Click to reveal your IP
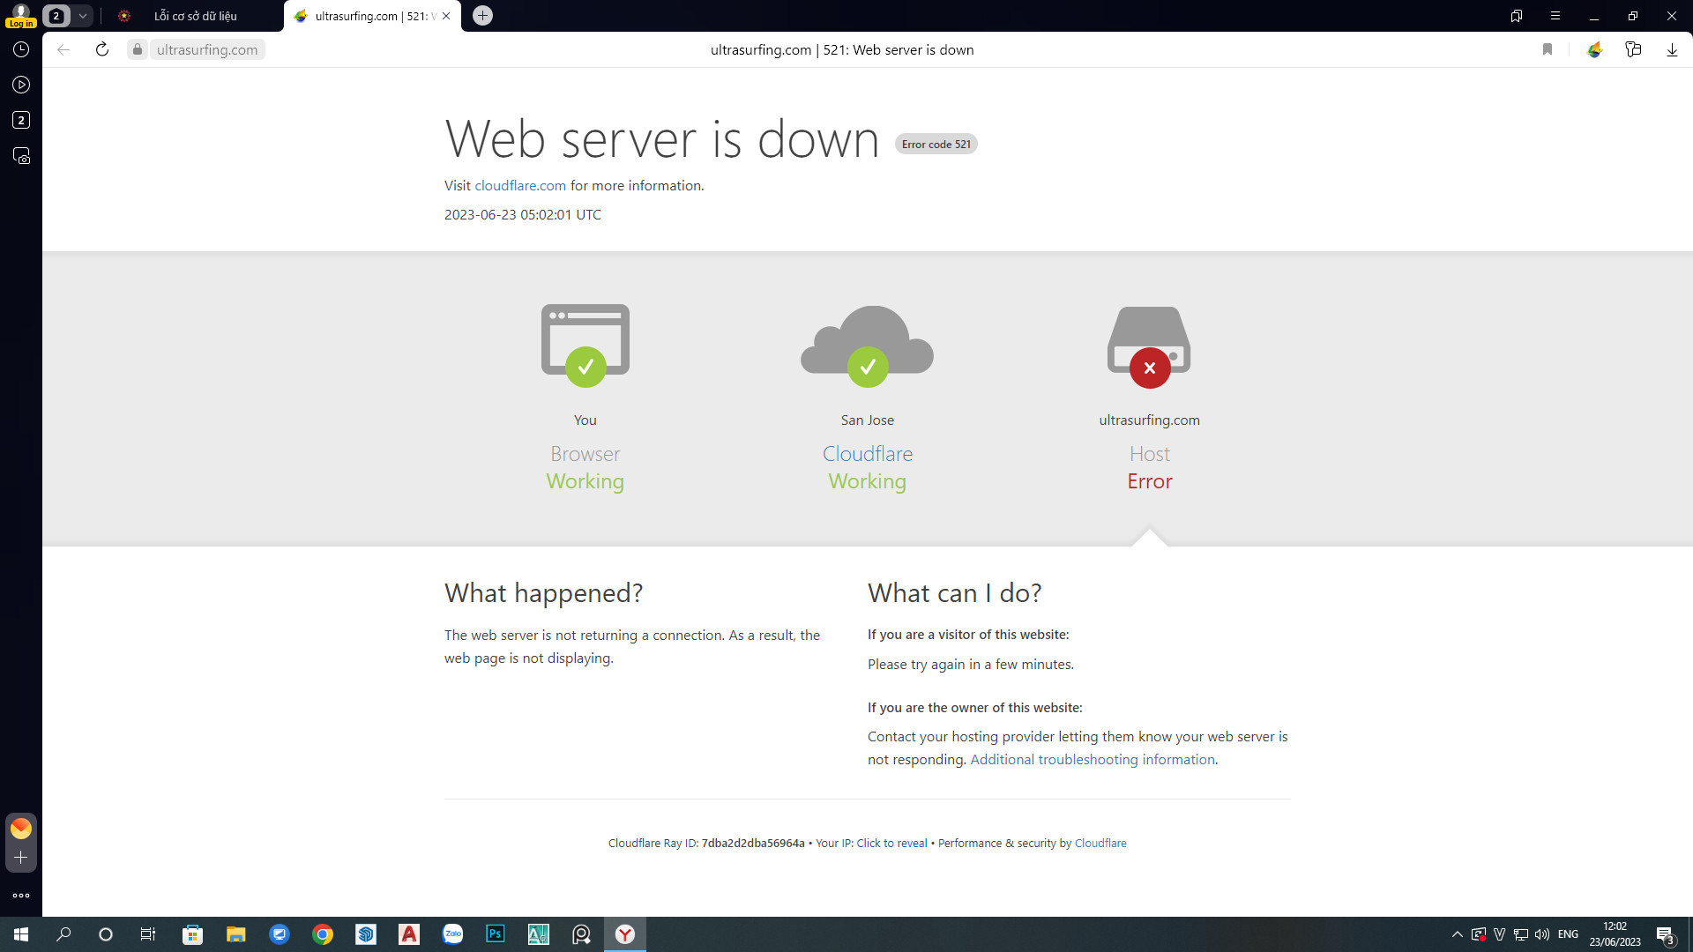 pos(891,843)
